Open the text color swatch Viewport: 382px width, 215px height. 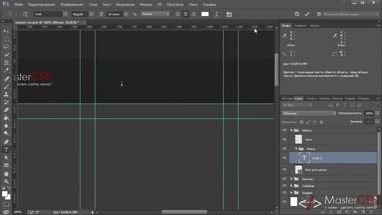(205, 14)
